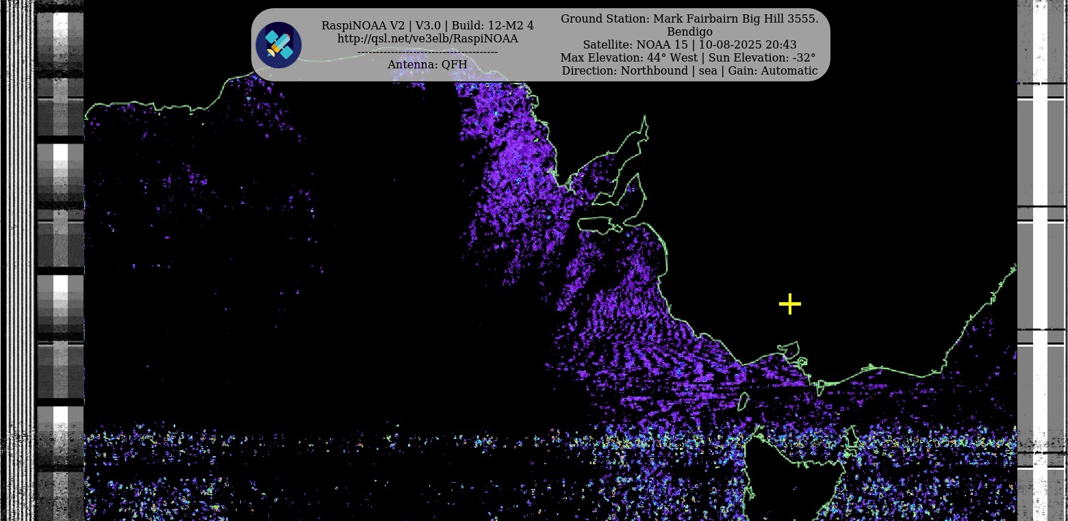Click the Direction Northbound gain line

click(689, 71)
